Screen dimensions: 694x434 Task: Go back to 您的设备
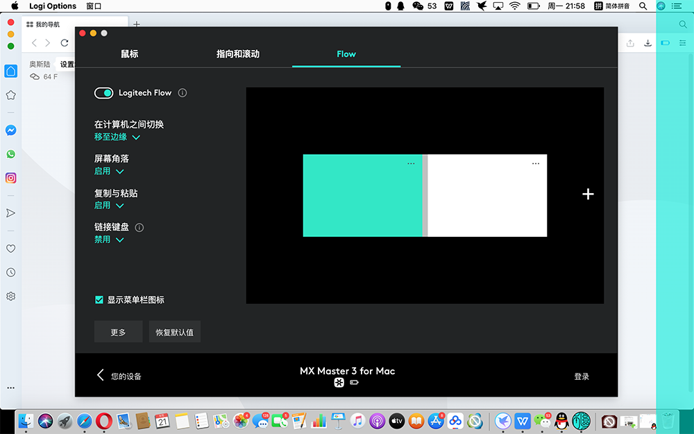(119, 376)
